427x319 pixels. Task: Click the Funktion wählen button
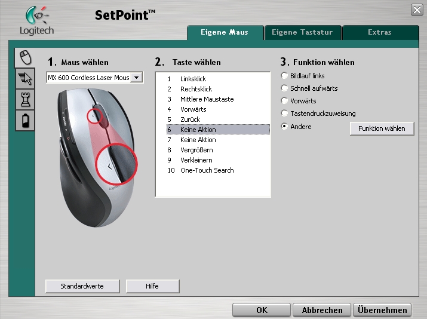tap(382, 128)
